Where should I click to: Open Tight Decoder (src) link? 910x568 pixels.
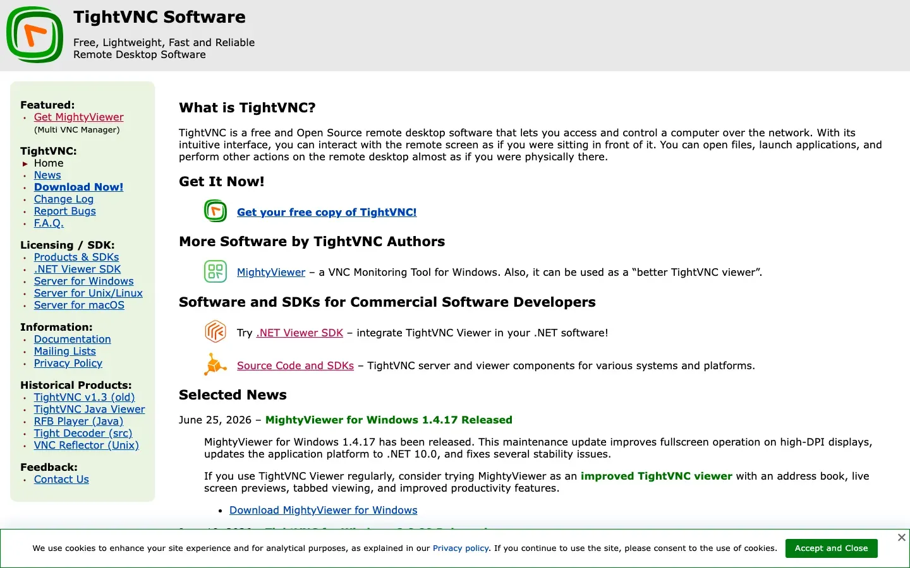[x=83, y=433]
